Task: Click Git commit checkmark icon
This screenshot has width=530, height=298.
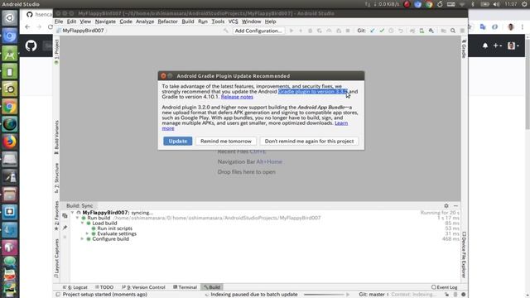Action: (382, 31)
